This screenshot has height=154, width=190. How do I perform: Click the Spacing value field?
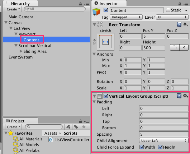coord(164,134)
